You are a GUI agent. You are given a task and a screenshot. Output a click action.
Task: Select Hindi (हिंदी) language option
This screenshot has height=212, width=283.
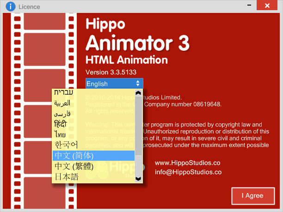(61, 124)
